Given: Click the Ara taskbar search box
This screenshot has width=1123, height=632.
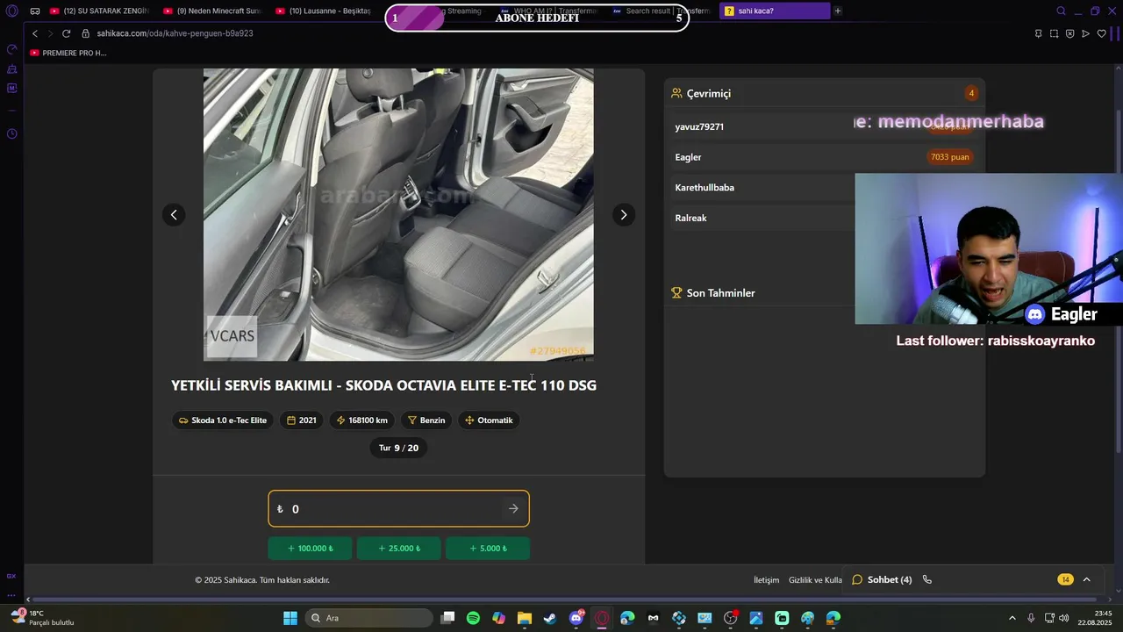Looking at the screenshot, I should [x=369, y=618].
